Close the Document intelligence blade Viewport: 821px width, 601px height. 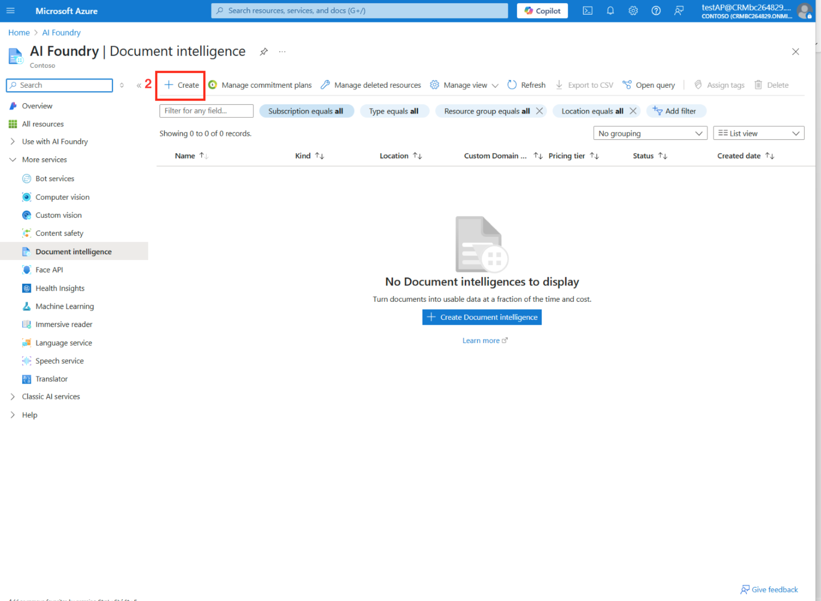pos(795,52)
